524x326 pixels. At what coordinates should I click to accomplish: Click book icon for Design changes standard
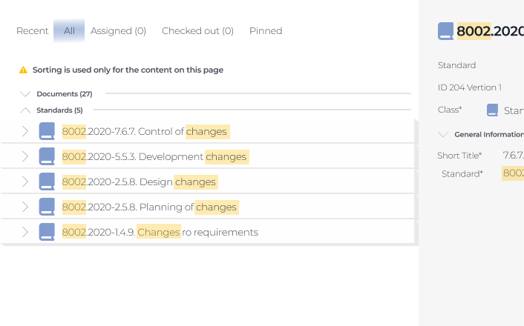(x=47, y=182)
